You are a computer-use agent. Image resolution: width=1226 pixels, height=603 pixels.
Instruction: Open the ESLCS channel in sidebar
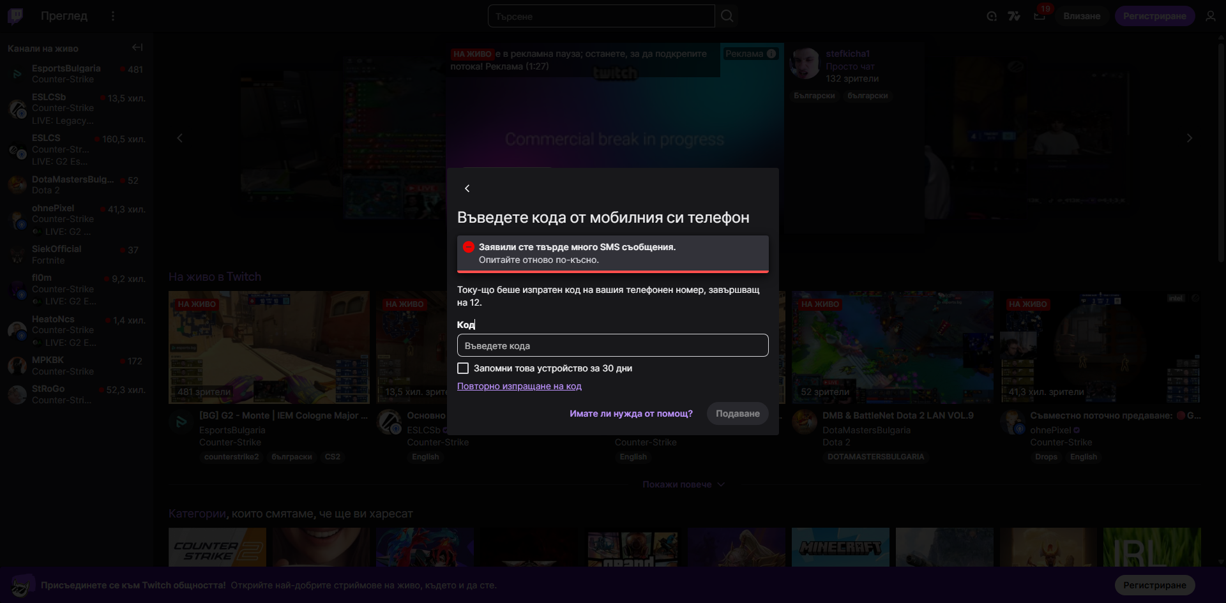click(77, 149)
